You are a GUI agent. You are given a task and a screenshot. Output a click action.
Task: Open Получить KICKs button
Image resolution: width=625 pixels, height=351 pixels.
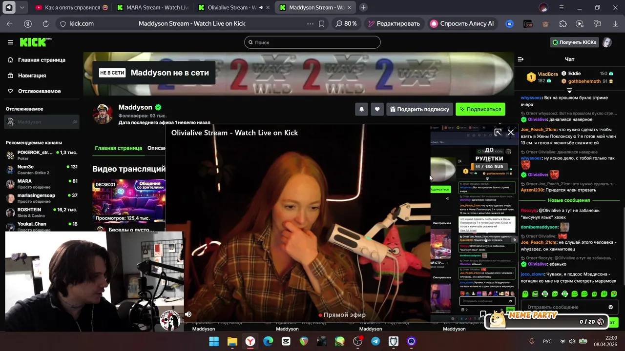[575, 42]
